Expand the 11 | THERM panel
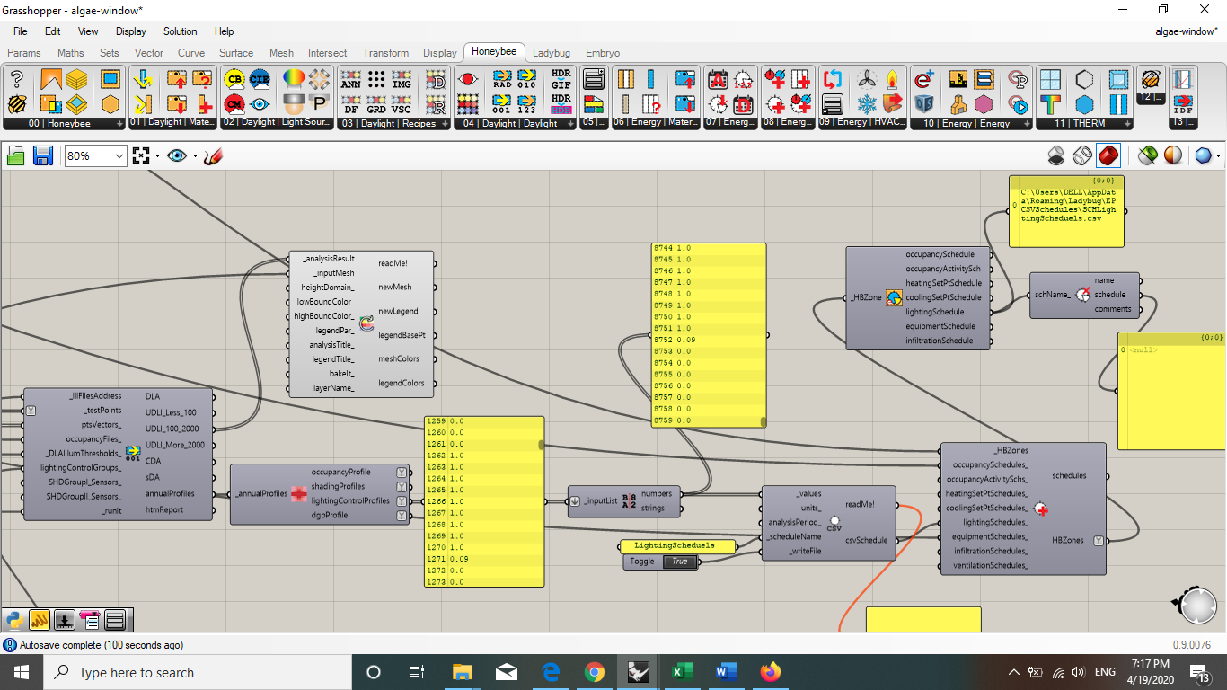The height and width of the screenshot is (690, 1227). pyautogui.click(x=1084, y=123)
